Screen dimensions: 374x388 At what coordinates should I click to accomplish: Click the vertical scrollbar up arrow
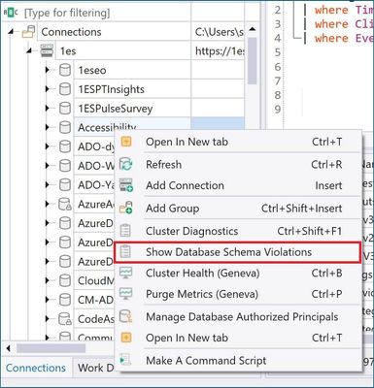click(253, 30)
